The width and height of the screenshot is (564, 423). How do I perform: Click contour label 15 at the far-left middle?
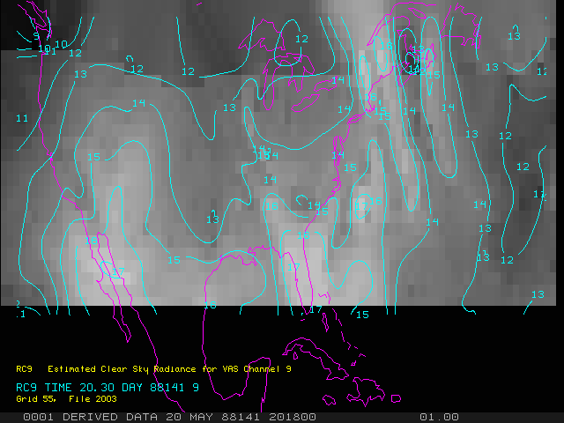(x=93, y=158)
